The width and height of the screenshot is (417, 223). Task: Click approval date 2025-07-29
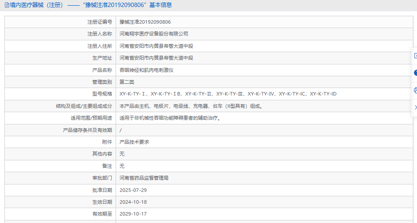click(133, 190)
